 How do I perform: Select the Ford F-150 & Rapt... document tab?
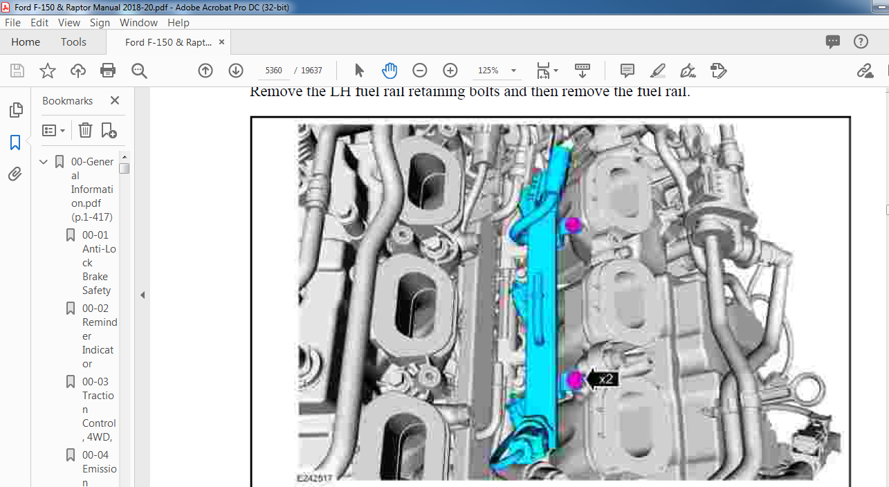pyautogui.click(x=168, y=42)
